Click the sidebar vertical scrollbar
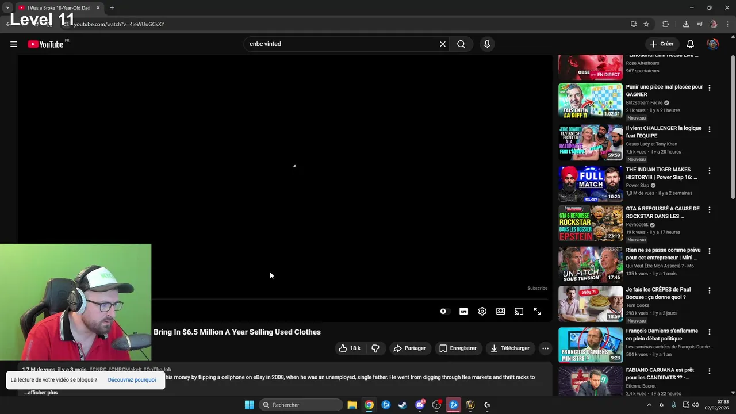736x414 pixels. click(x=733, y=126)
